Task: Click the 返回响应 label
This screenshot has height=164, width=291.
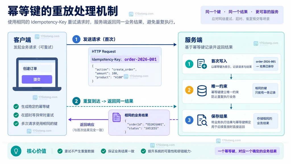Action: click(x=87, y=125)
